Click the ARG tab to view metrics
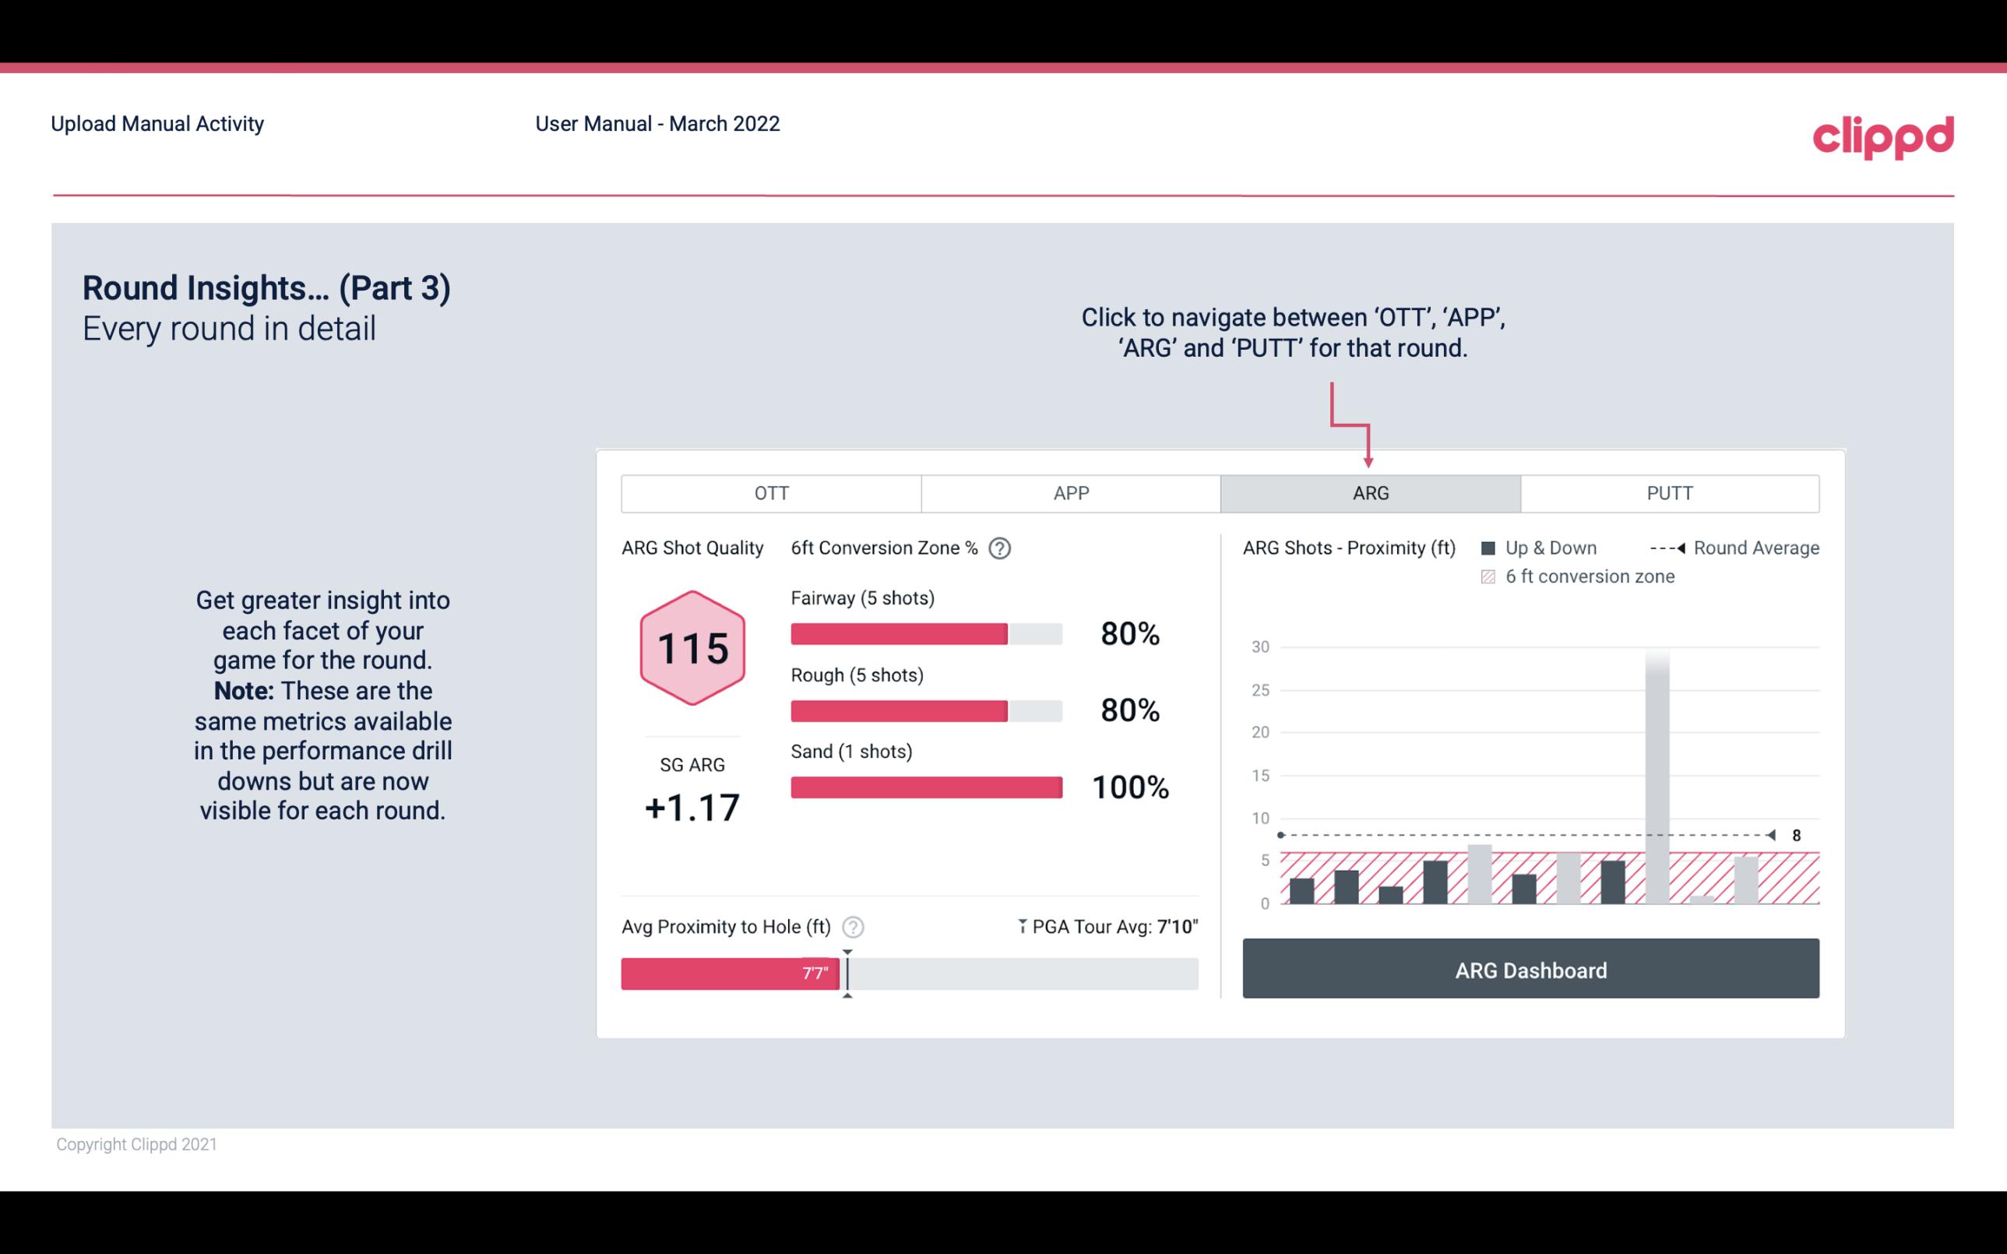The image size is (2007, 1254). (1369, 492)
